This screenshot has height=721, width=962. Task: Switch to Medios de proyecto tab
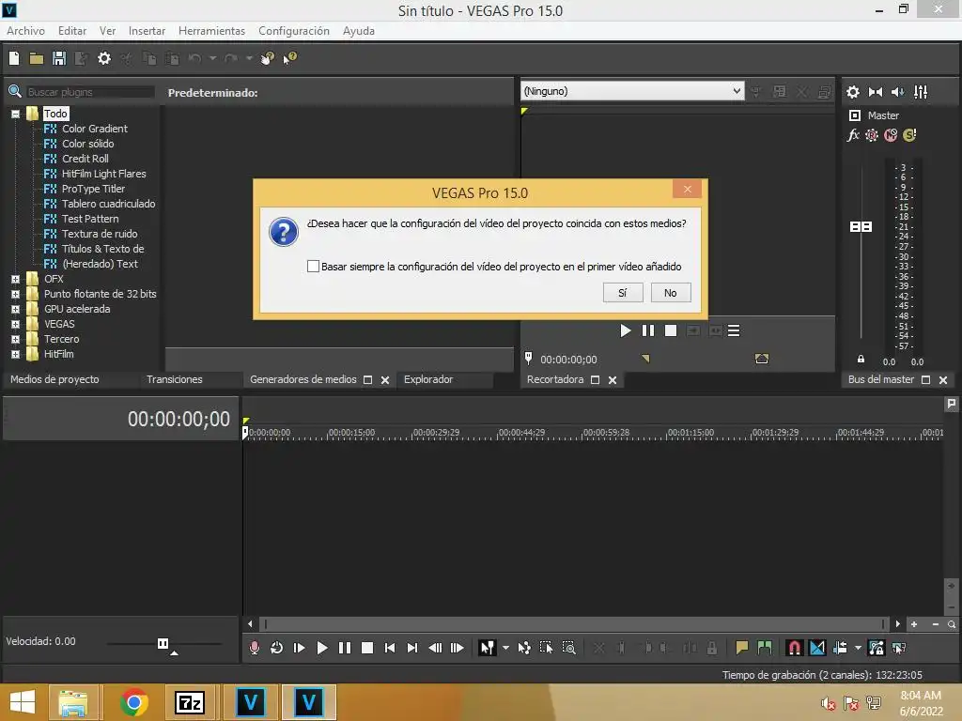point(54,379)
